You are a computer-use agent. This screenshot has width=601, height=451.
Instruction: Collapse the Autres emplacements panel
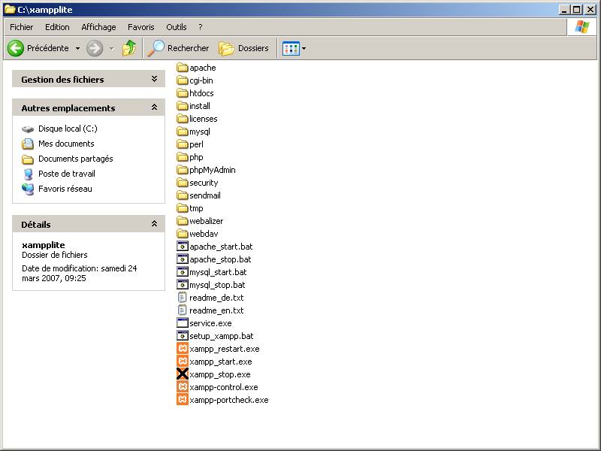(x=154, y=107)
